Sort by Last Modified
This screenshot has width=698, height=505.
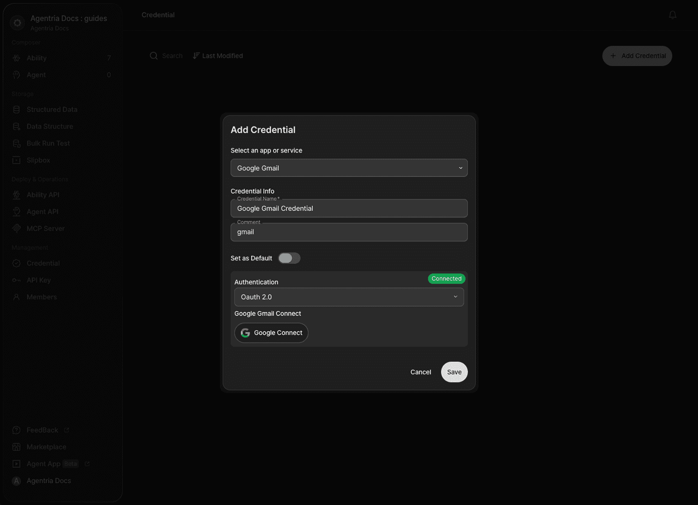218,56
